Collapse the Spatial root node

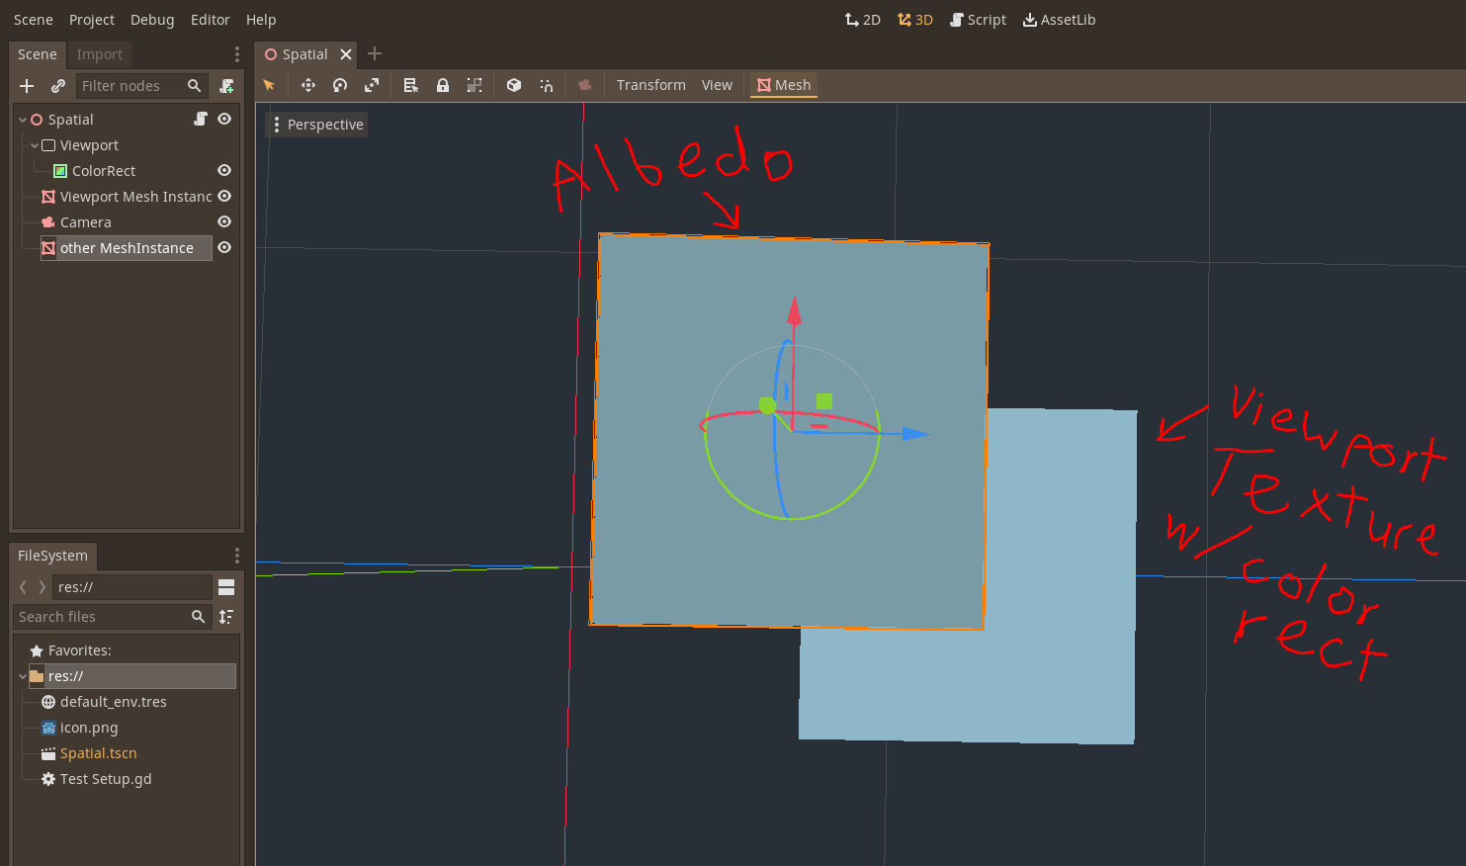[23, 120]
